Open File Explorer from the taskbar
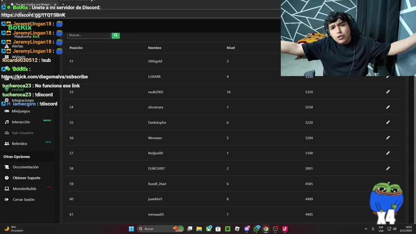The width and height of the screenshot is (416, 234). point(199,229)
